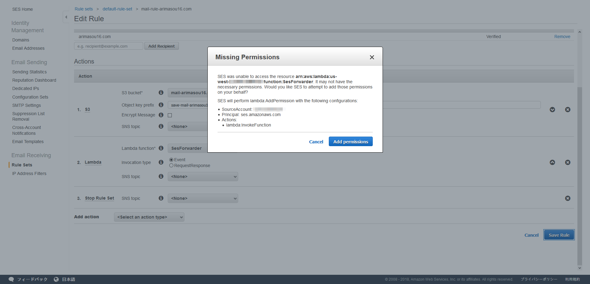Open info icon for S3 SNS topic
The image size is (590, 284).
[161, 126]
